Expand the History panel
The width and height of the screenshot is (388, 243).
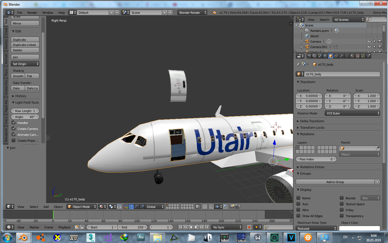point(20,96)
